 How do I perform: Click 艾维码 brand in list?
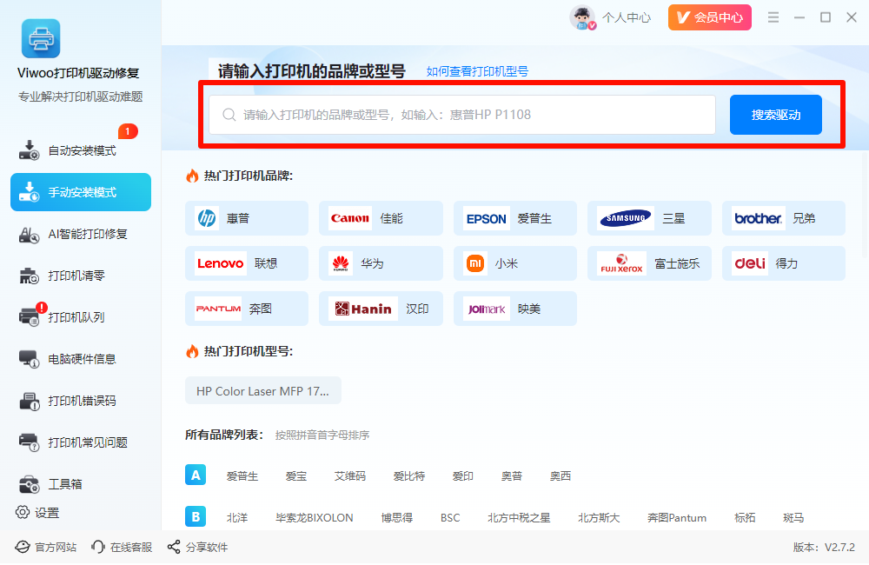tap(349, 475)
